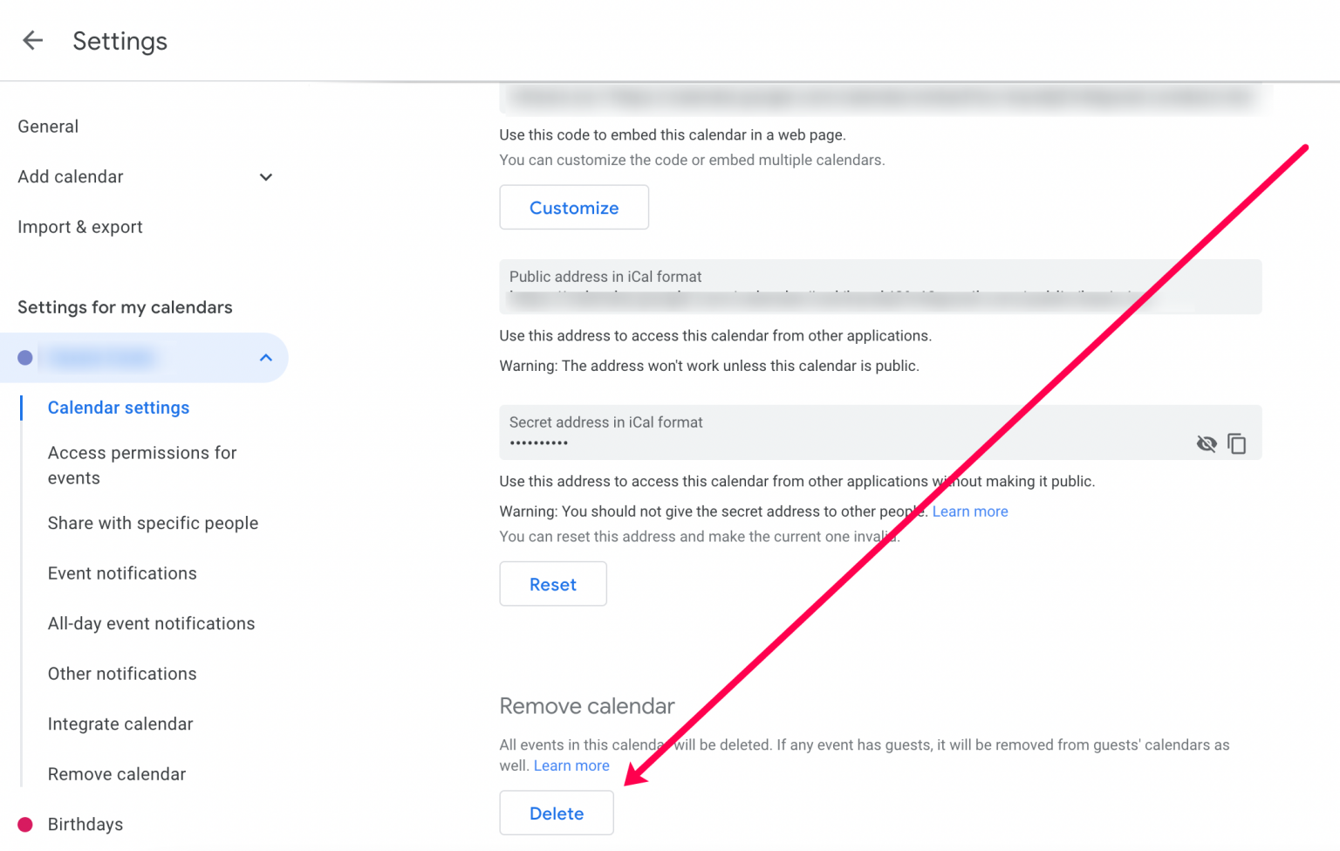This screenshot has height=851, width=1340.
Task: Go to Share with specific people
Action: (153, 523)
